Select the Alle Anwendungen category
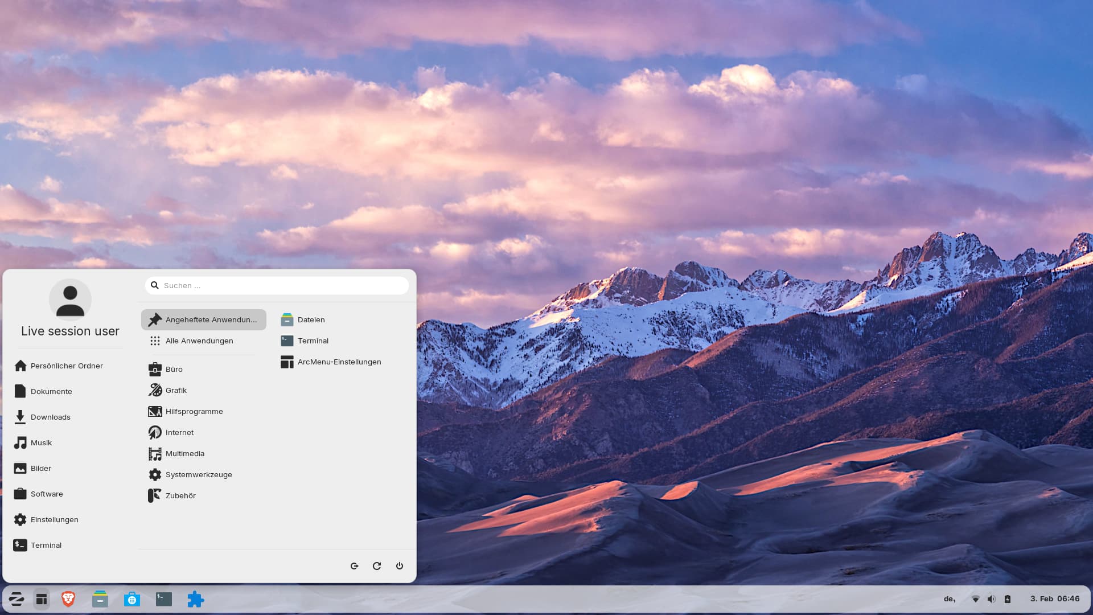 [x=199, y=341]
